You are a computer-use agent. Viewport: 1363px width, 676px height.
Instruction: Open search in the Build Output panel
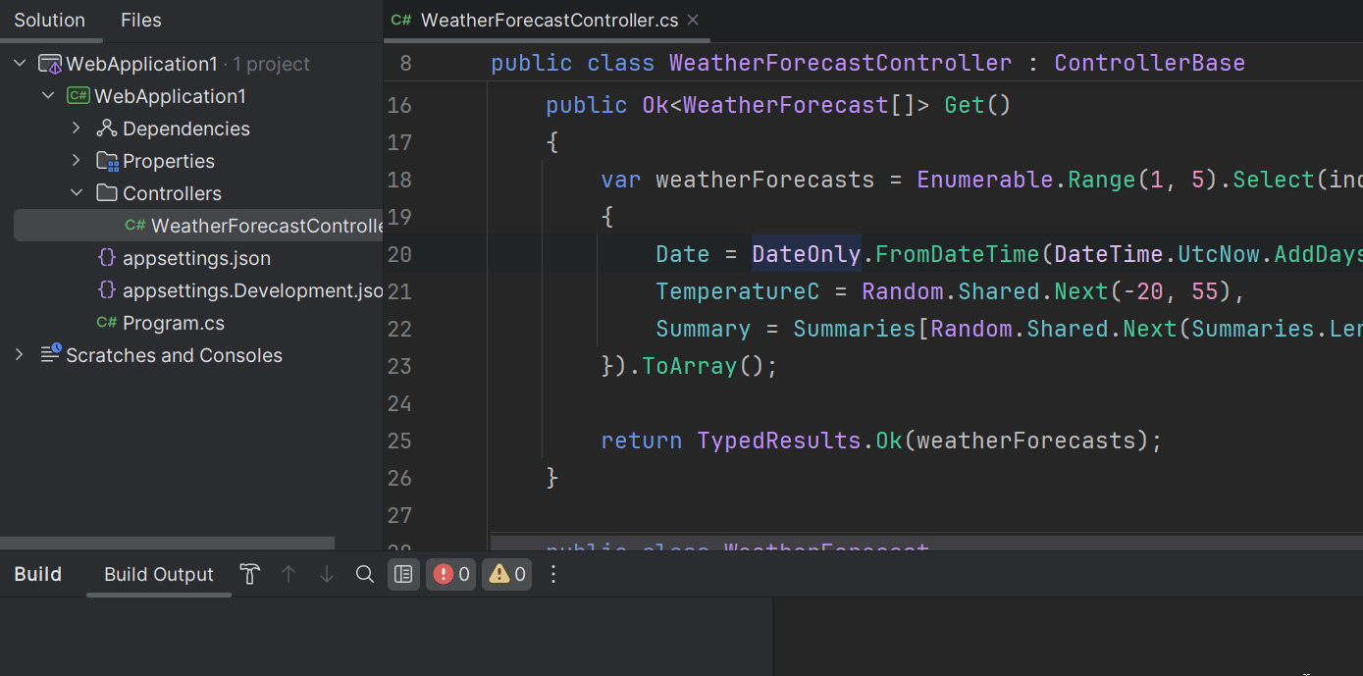364,574
